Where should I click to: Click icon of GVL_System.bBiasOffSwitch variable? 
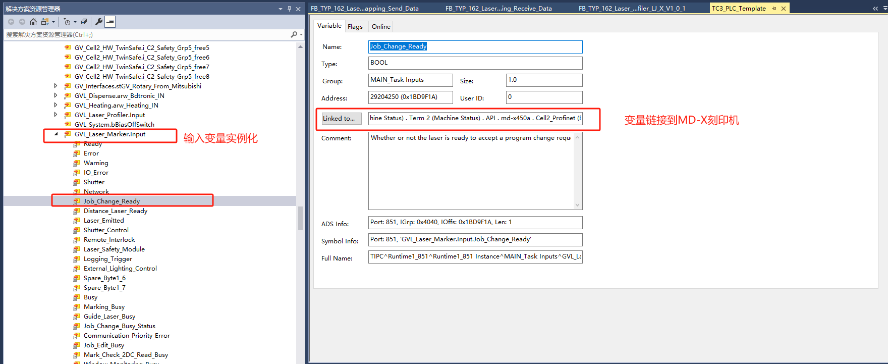(68, 124)
